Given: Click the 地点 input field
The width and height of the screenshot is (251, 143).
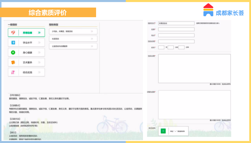Looking at the screenshot, I should (x=176, y=35).
